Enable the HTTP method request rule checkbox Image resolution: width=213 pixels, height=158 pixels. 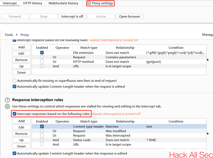click(x=42, y=62)
